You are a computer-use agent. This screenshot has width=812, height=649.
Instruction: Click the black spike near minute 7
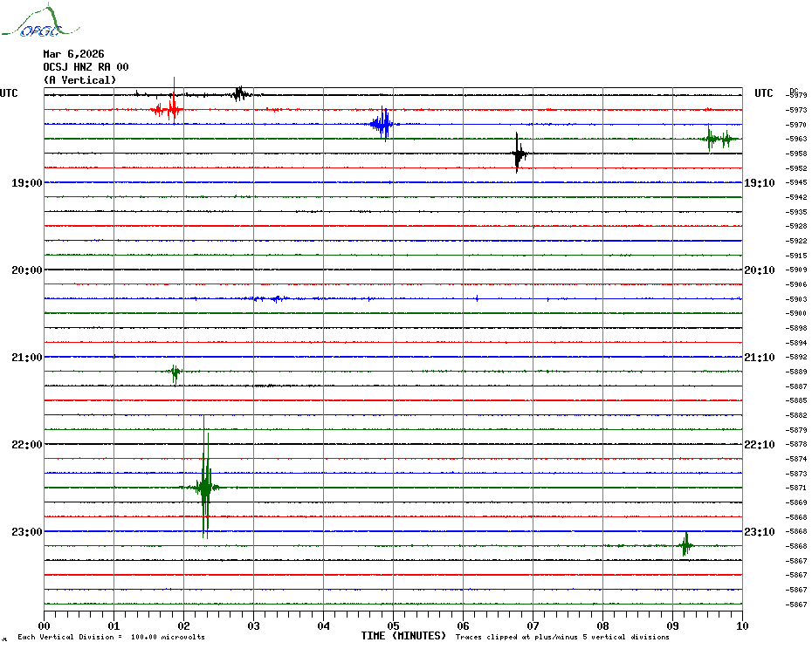tap(518, 154)
